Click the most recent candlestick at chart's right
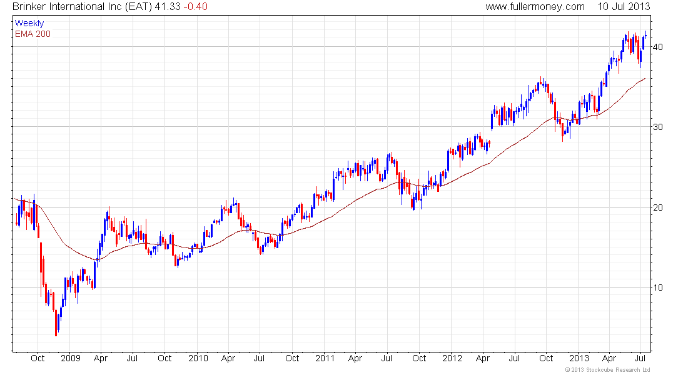The height and width of the screenshot is (375, 688). (x=646, y=34)
